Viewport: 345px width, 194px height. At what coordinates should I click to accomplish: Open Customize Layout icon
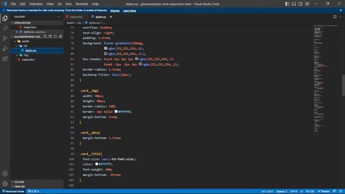[x=307, y=4]
